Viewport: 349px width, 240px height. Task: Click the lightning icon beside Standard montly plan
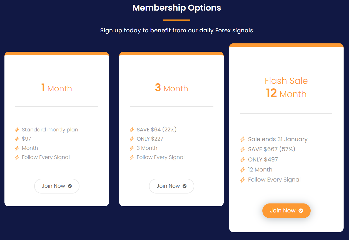click(17, 130)
